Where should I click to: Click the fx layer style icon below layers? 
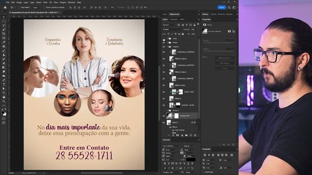pyautogui.click(x=174, y=135)
